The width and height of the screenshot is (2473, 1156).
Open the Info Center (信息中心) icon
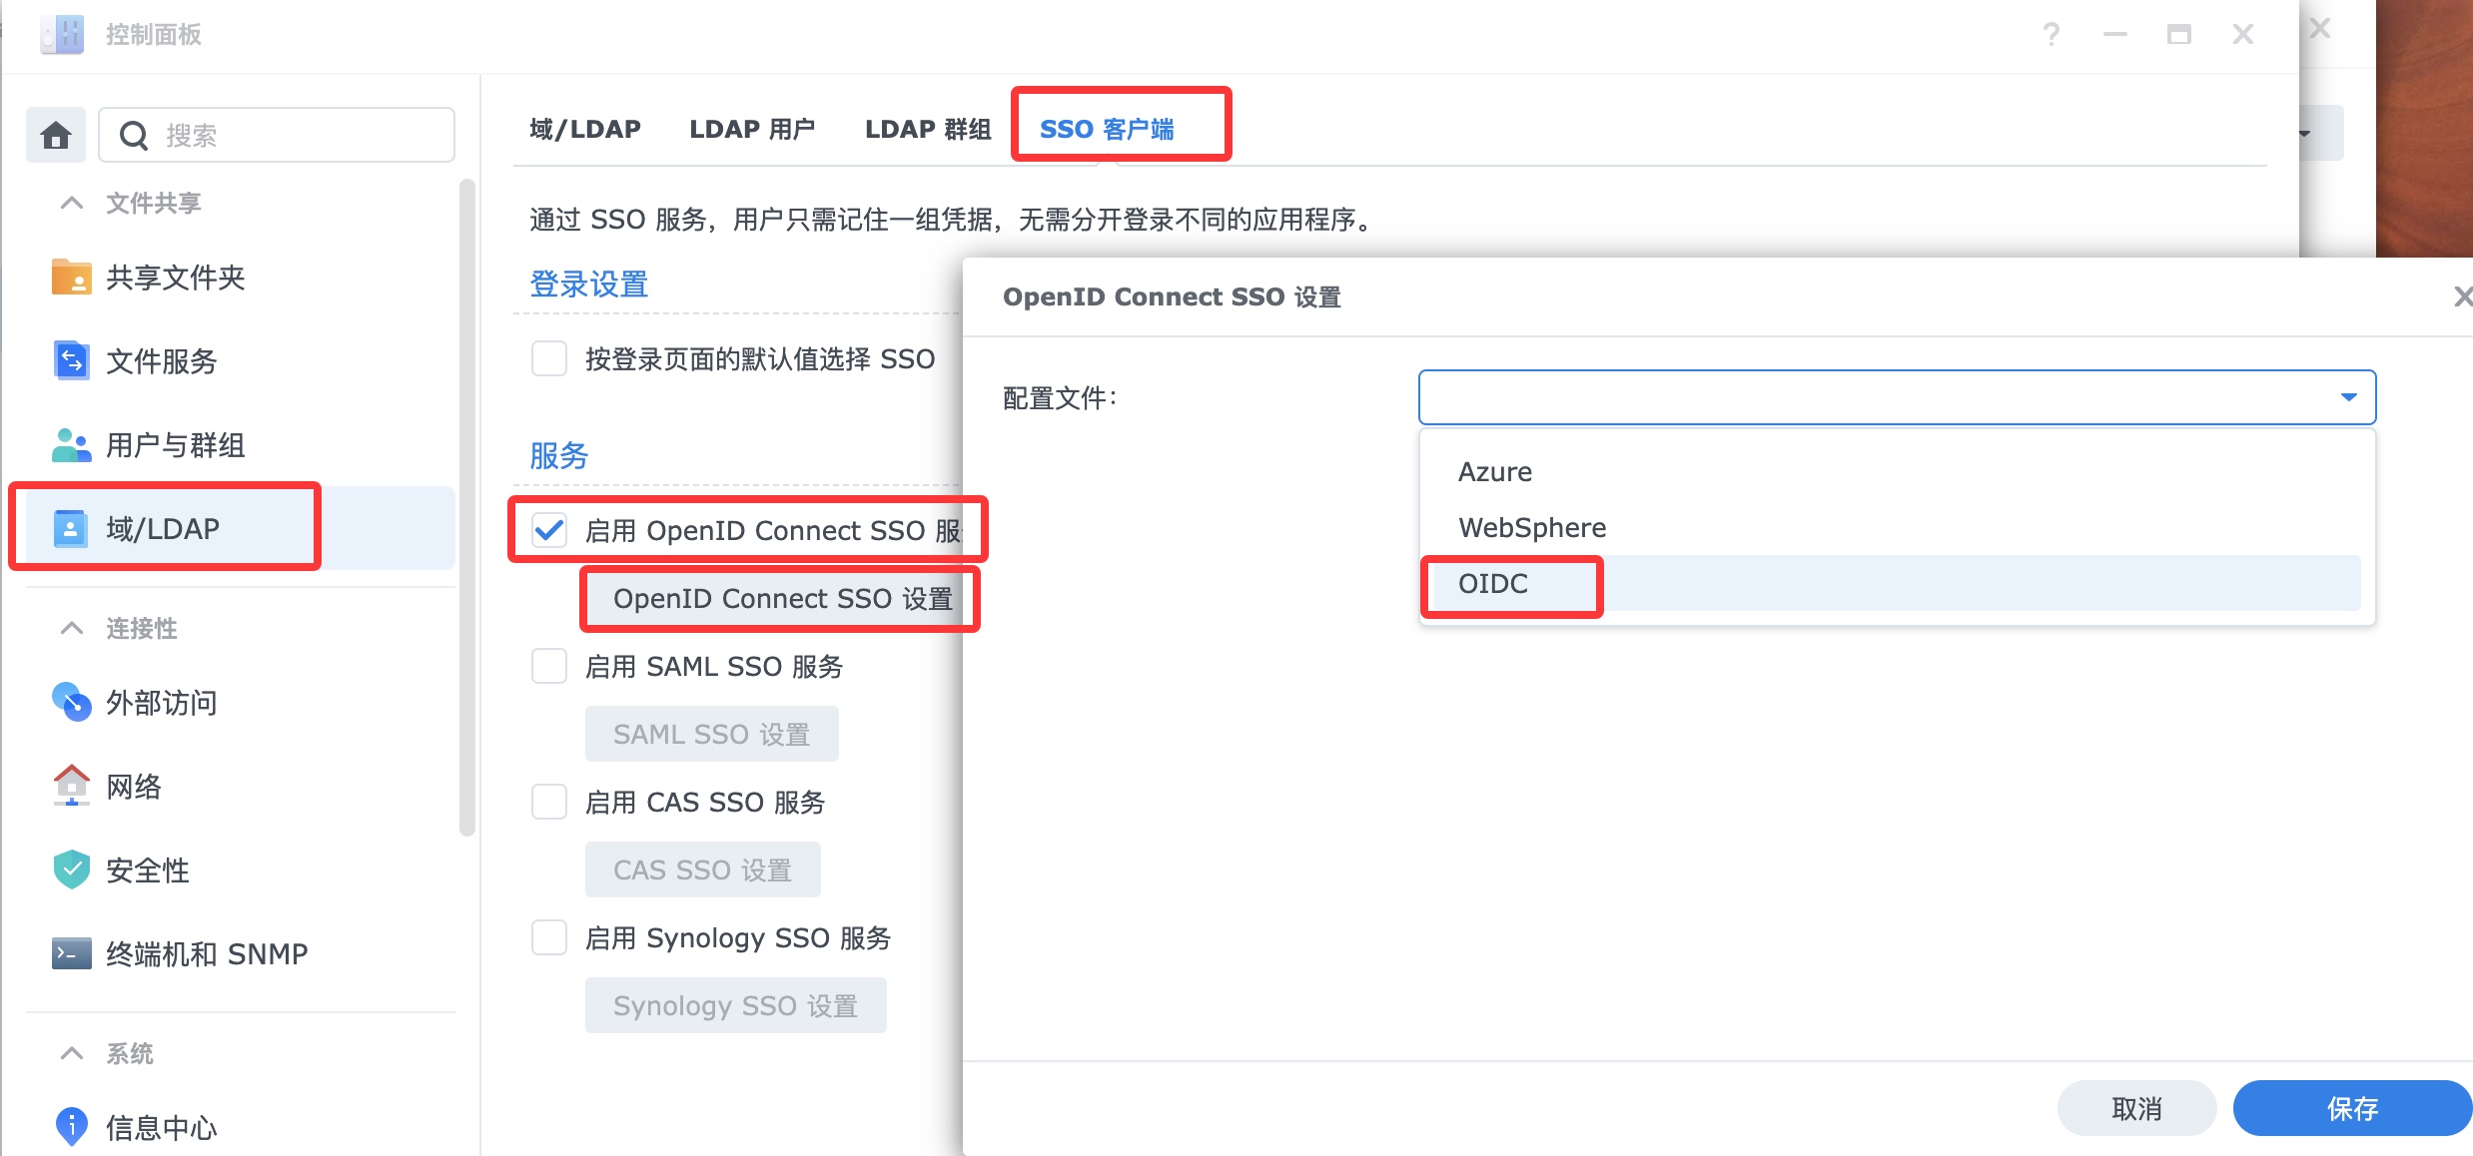(x=72, y=1127)
